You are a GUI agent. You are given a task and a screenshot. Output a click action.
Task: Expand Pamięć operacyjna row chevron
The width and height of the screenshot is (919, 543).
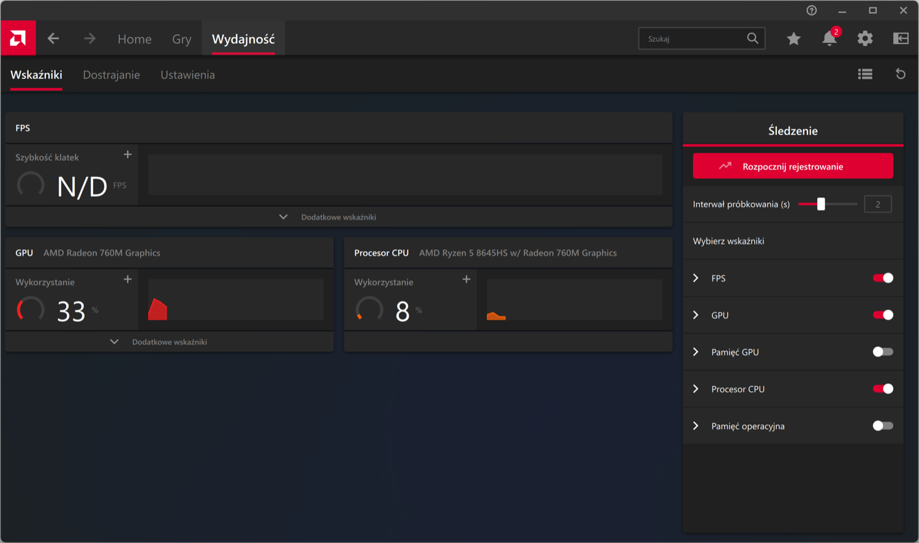tap(696, 425)
